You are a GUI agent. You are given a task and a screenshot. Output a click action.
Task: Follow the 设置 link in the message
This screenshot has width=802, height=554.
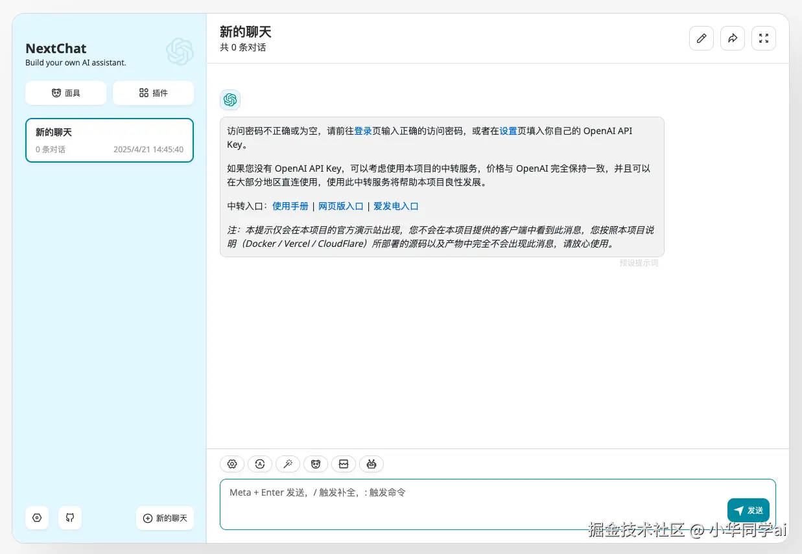[508, 131]
